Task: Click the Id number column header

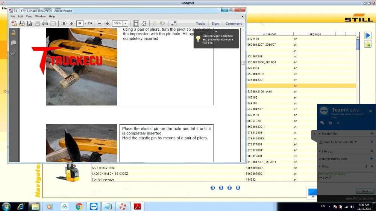Action: [x=270, y=34]
